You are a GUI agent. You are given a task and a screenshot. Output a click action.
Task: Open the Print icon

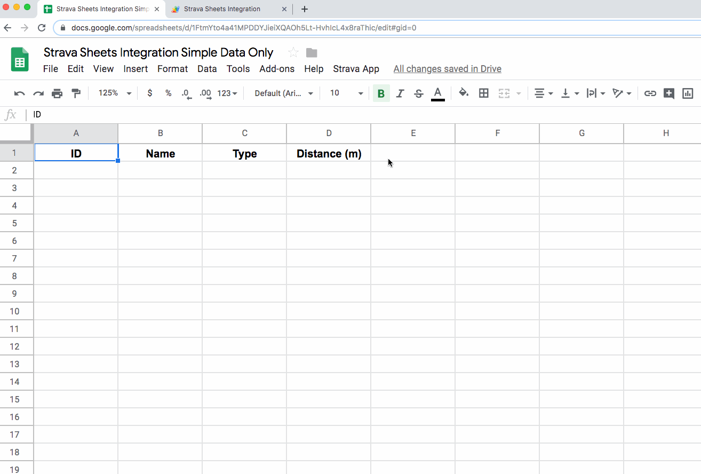[x=57, y=93]
